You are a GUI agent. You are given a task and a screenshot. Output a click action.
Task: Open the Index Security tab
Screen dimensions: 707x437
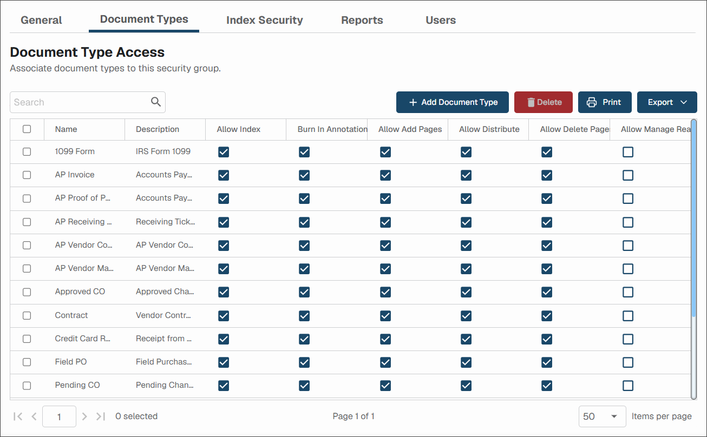[265, 20]
